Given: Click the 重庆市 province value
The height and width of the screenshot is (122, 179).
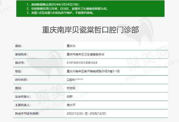Looking at the screenshot, I should 71,46.
